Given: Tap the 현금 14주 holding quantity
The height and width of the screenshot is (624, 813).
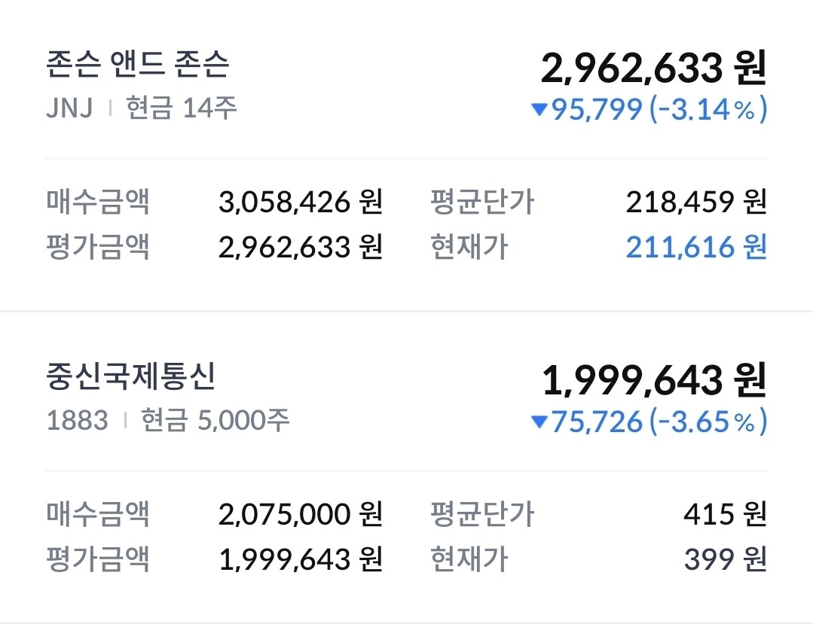Looking at the screenshot, I should 182,108.
